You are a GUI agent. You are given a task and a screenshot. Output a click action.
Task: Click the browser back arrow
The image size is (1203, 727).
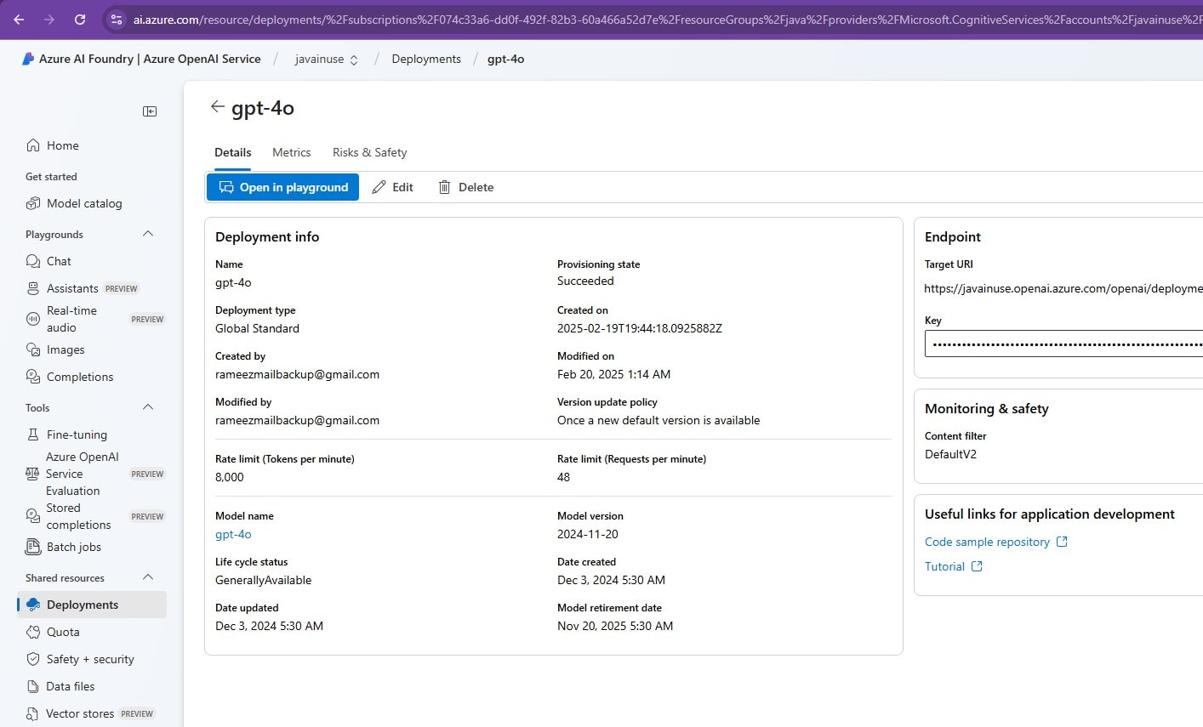pyautogui.click(x=19, y=20)
